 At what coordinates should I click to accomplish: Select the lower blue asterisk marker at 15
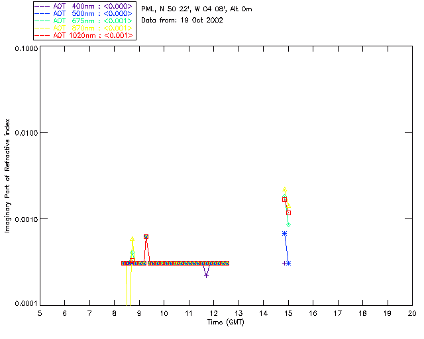tap(289, 263)
